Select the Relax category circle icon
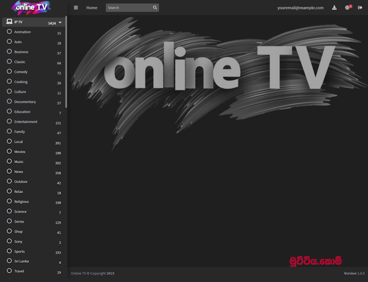The width and height of the screenshot is (368, 282). pyautogui.click(x=9, y=191)
